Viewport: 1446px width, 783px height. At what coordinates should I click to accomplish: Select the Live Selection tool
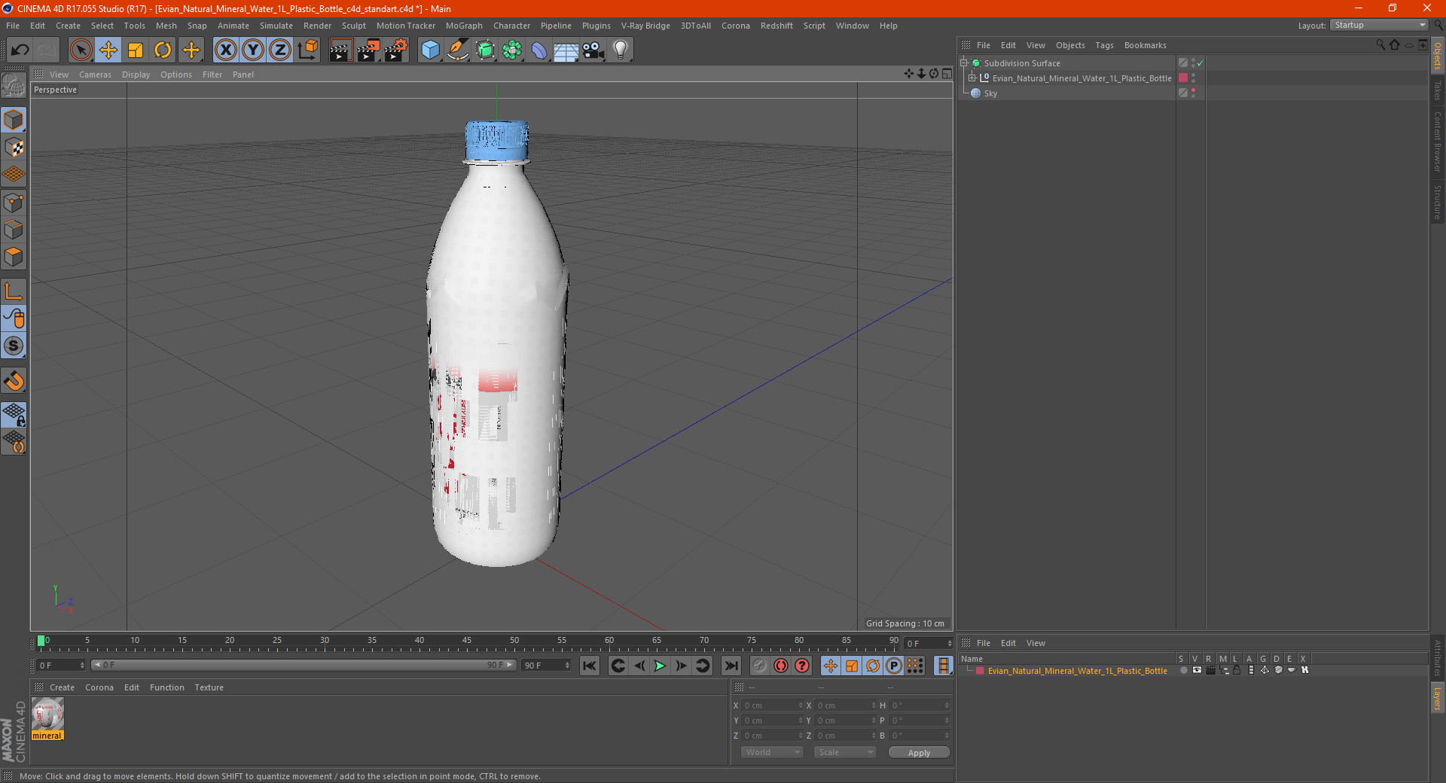pyautogui.click(x=81, y=50)
